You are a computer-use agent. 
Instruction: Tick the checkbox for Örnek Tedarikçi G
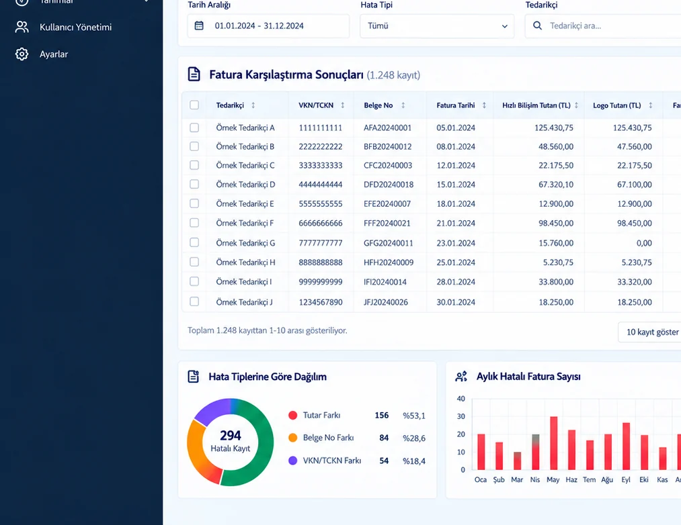194,242
